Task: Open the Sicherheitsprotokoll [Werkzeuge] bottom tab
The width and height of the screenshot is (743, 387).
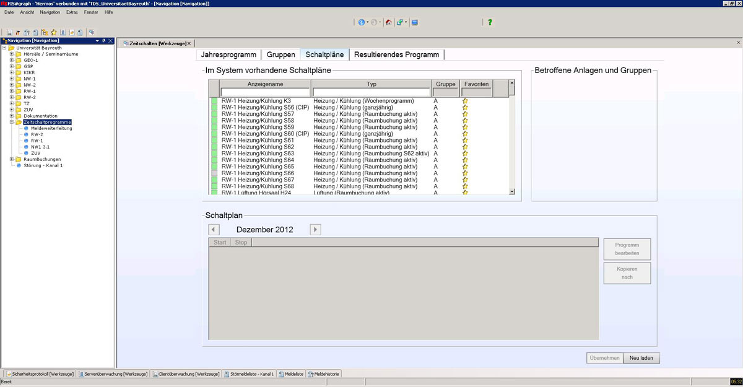Action: [40, 374]
